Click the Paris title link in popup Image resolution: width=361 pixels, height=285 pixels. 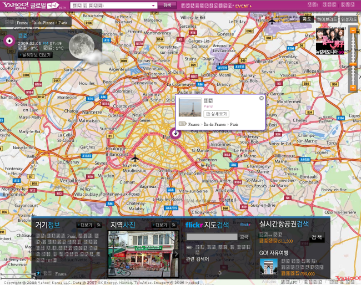pyautogui.click(x=208, y=106)
